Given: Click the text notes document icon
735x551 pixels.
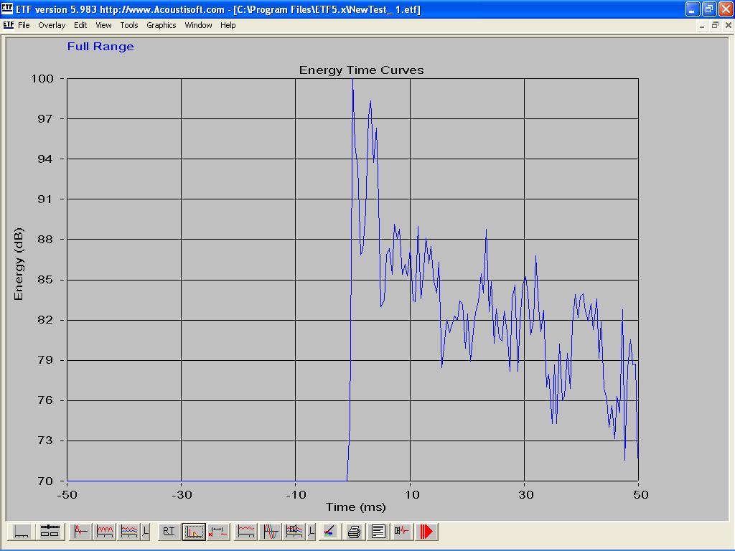Looking at the screenshot, I should click(378, 532).
